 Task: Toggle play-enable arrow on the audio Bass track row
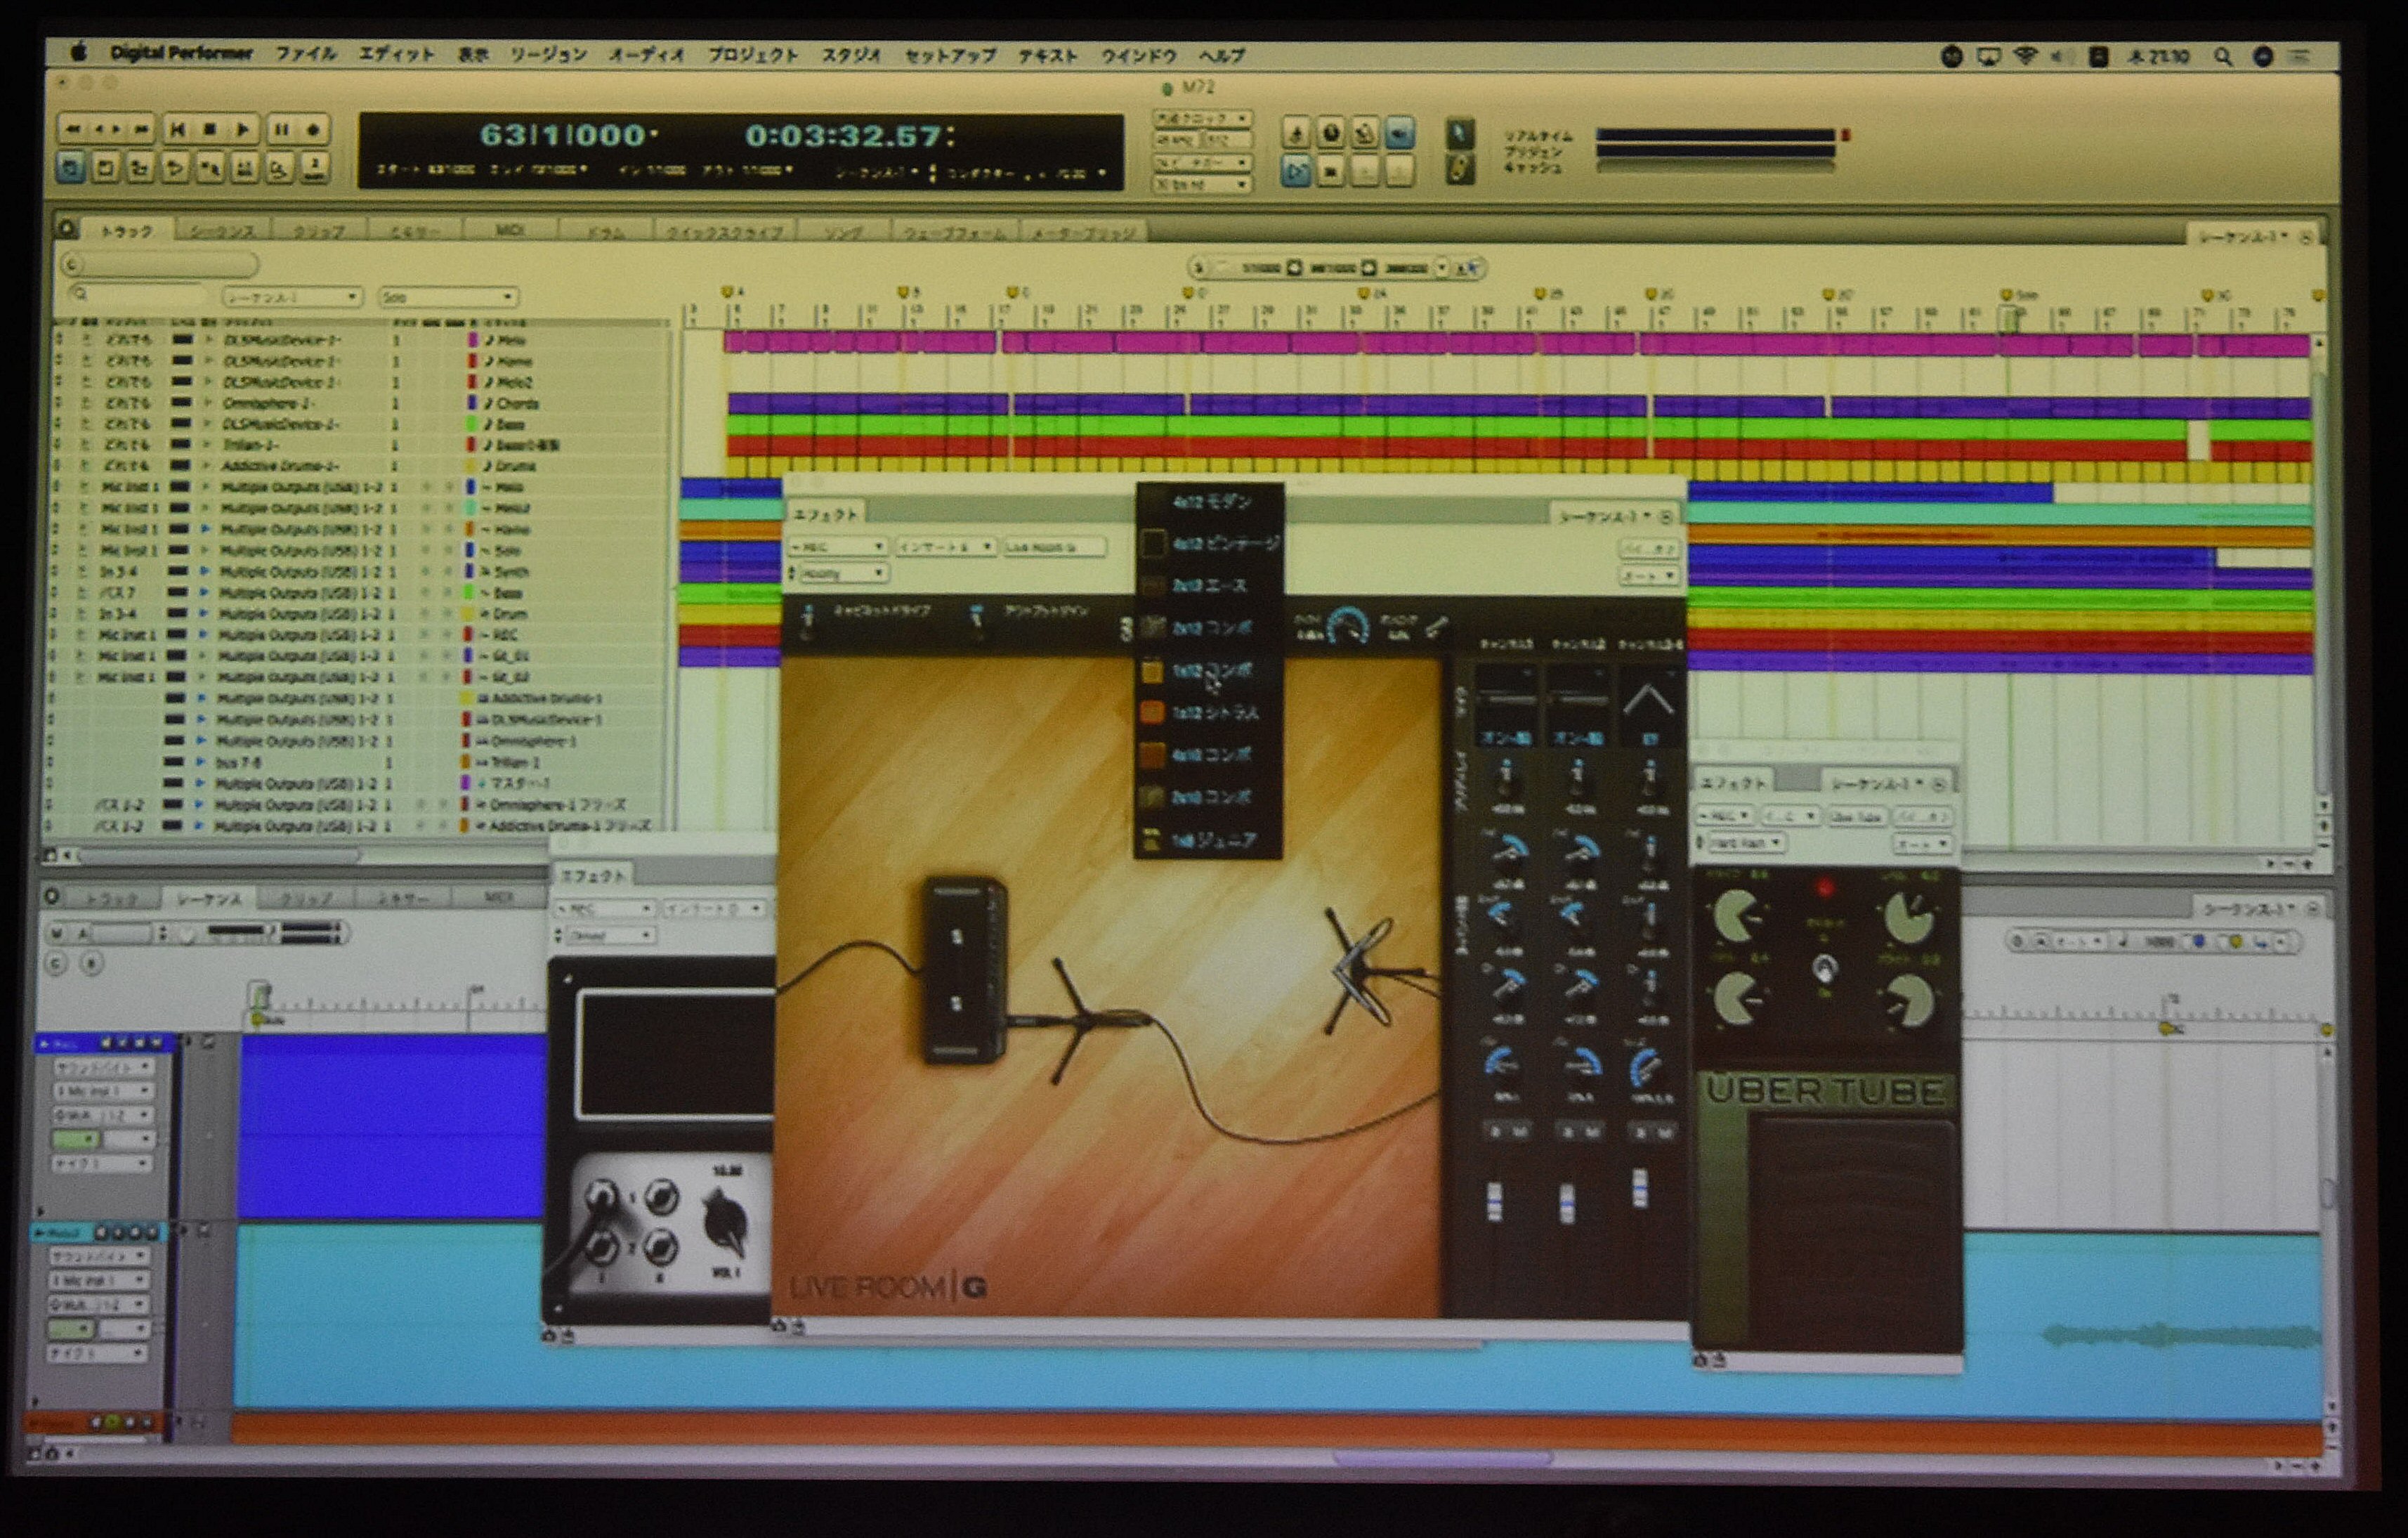pos(206,593)
